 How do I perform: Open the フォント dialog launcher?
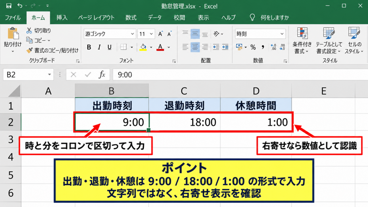[x=174, y=61]
